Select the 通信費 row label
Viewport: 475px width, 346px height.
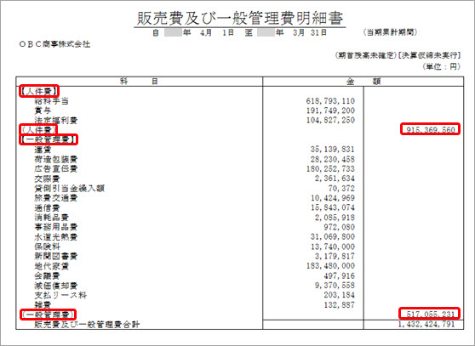(47, 207)
